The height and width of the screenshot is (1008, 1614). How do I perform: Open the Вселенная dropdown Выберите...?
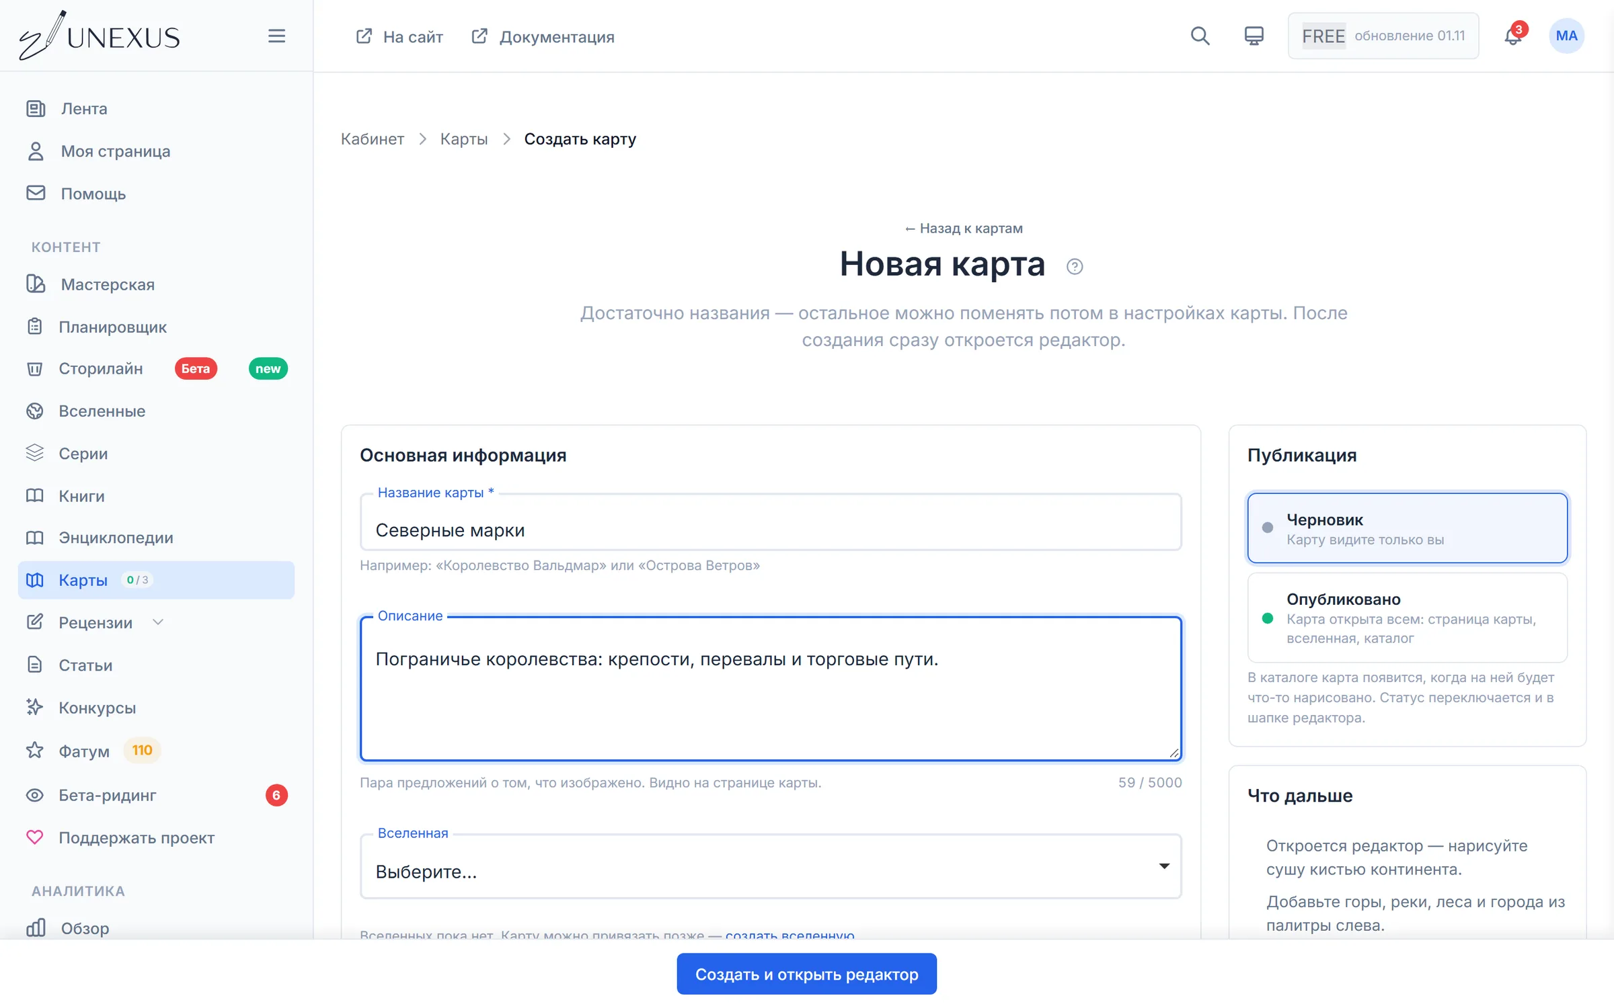click(x=771, y=867)
